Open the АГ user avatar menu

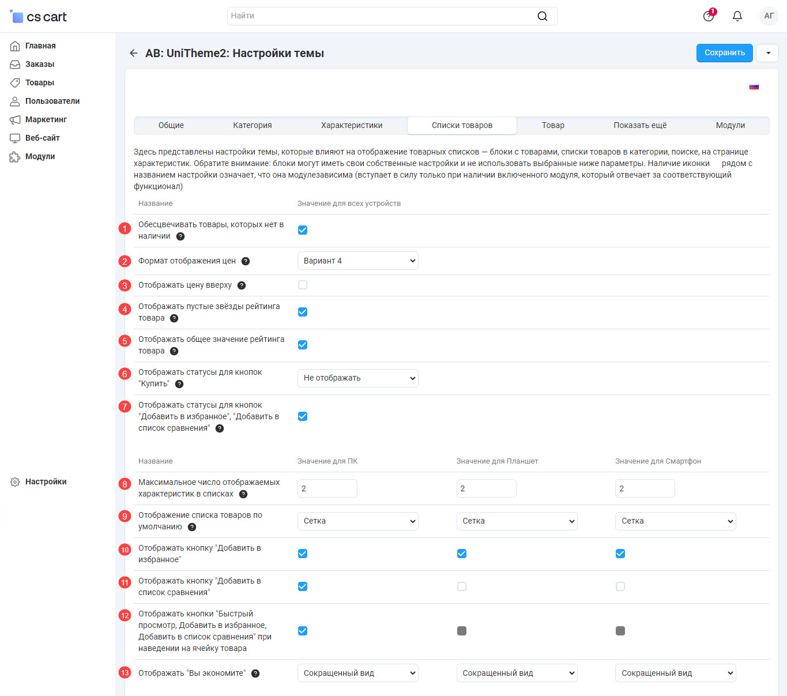pyautogui.click(x=769, y=16)
